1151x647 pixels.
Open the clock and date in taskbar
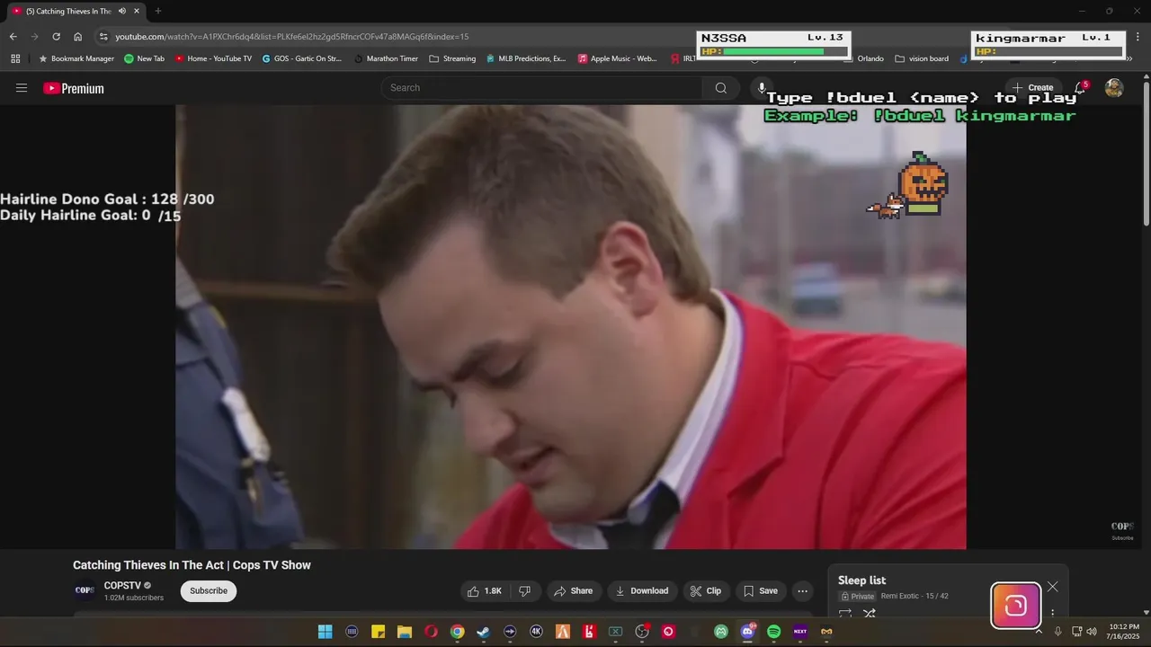pos(1123,632)
